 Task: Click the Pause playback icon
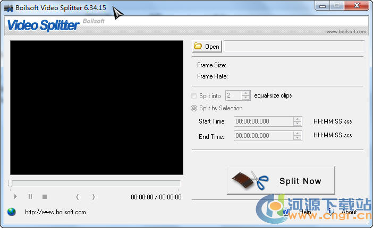(x=30, y=197)
